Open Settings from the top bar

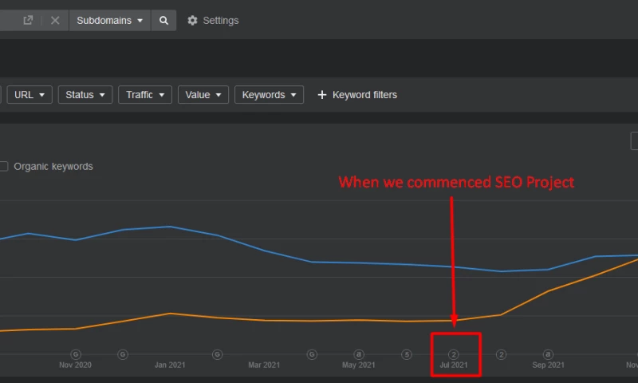(x=220, y=20)
